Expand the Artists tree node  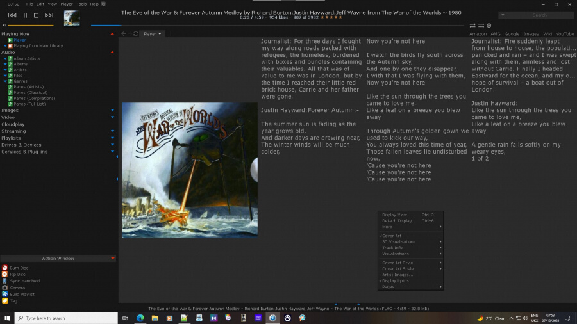click(5, 69)
